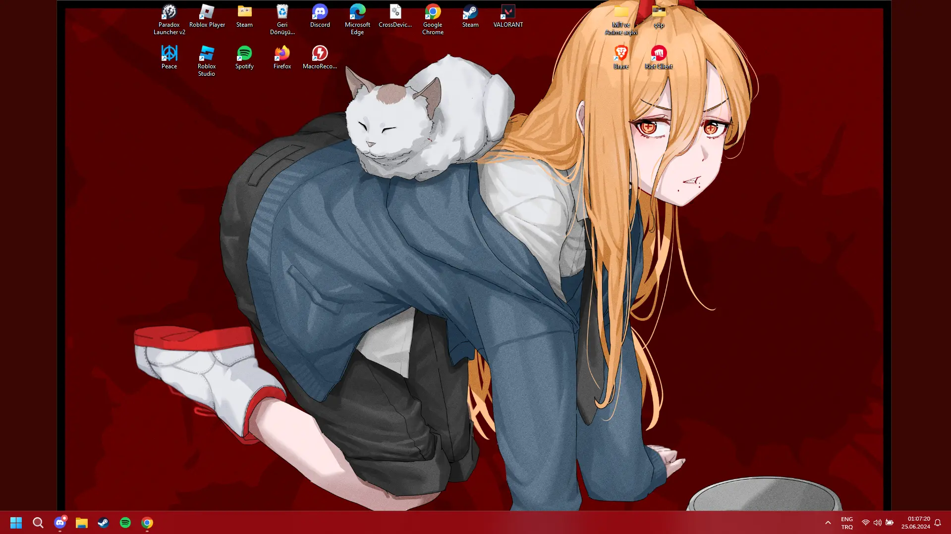Select the VALORANT desktop shortcut
Viewport: 951px width, 534px height.
pos(508,16)
